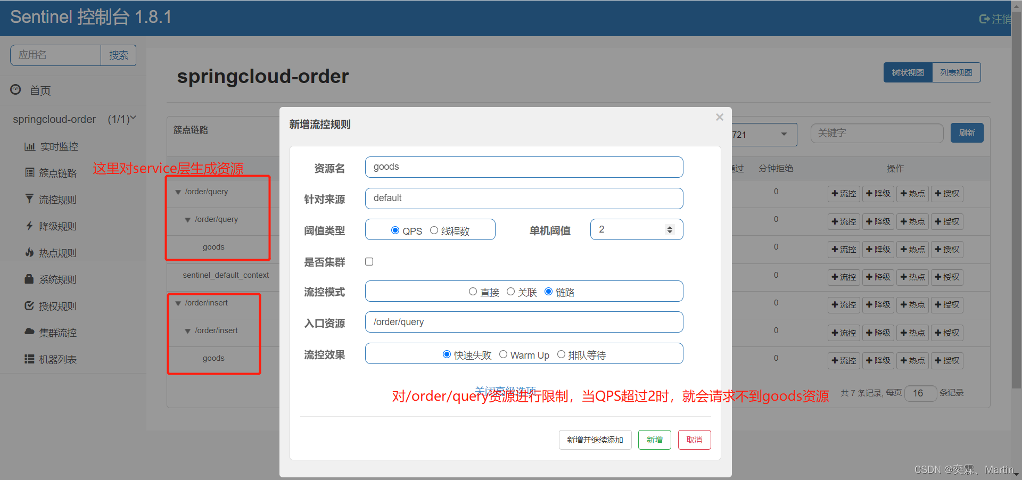
Task: Switch to 列表视图 list view tab
Action: (956, 72)
